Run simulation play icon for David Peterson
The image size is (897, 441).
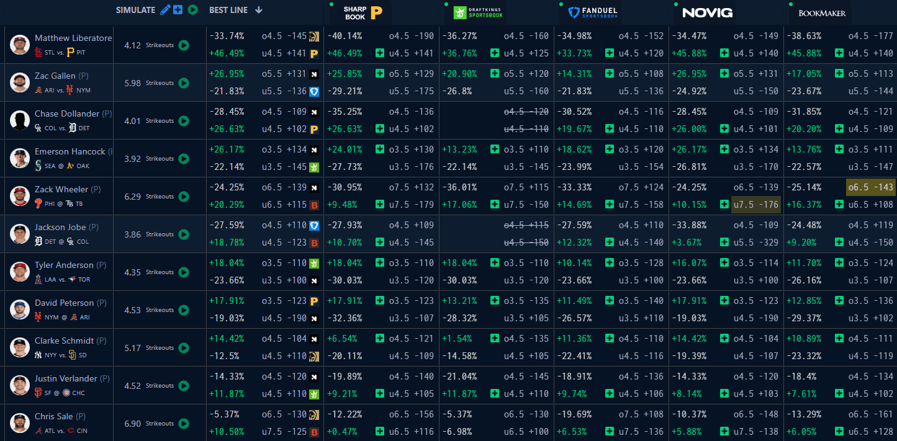click(184, 310)
